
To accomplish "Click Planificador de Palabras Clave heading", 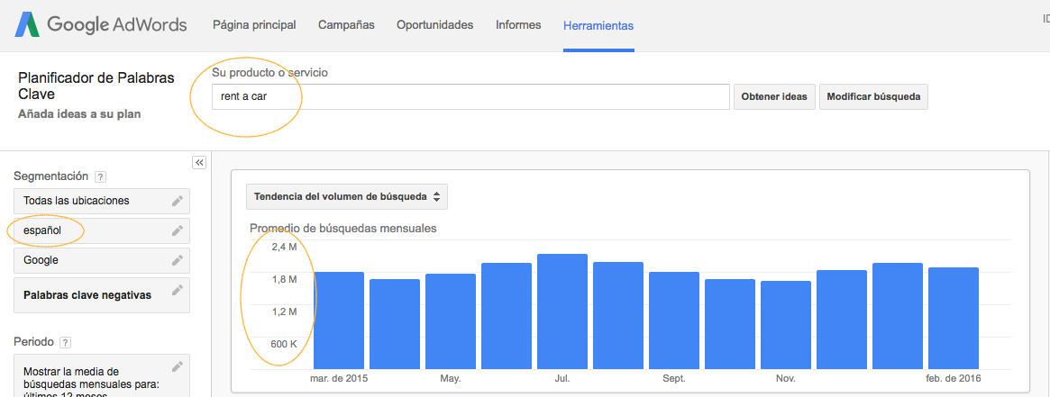I will coord(96,86).
